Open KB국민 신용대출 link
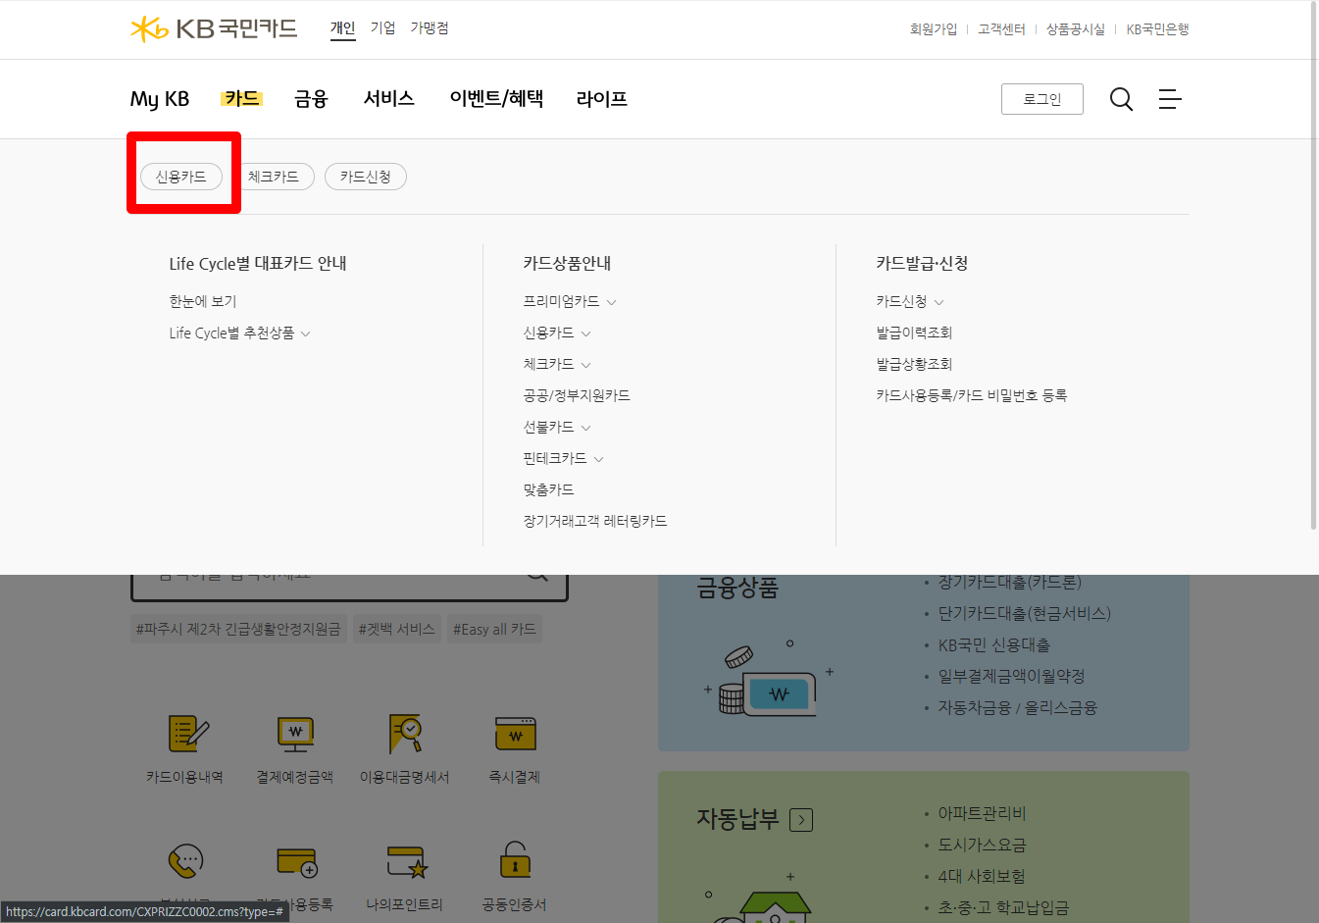 click(993, 644)
